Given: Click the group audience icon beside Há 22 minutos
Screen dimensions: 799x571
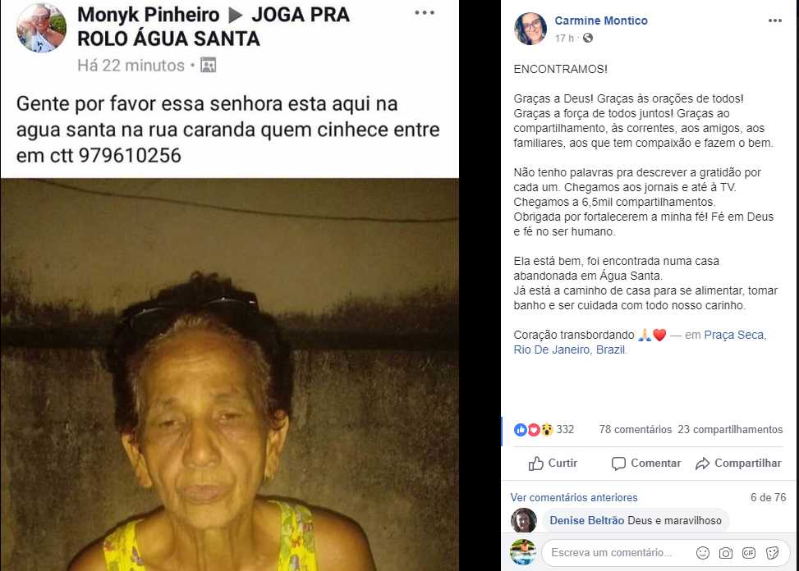Looking at the screenshot, I should 208,65.
